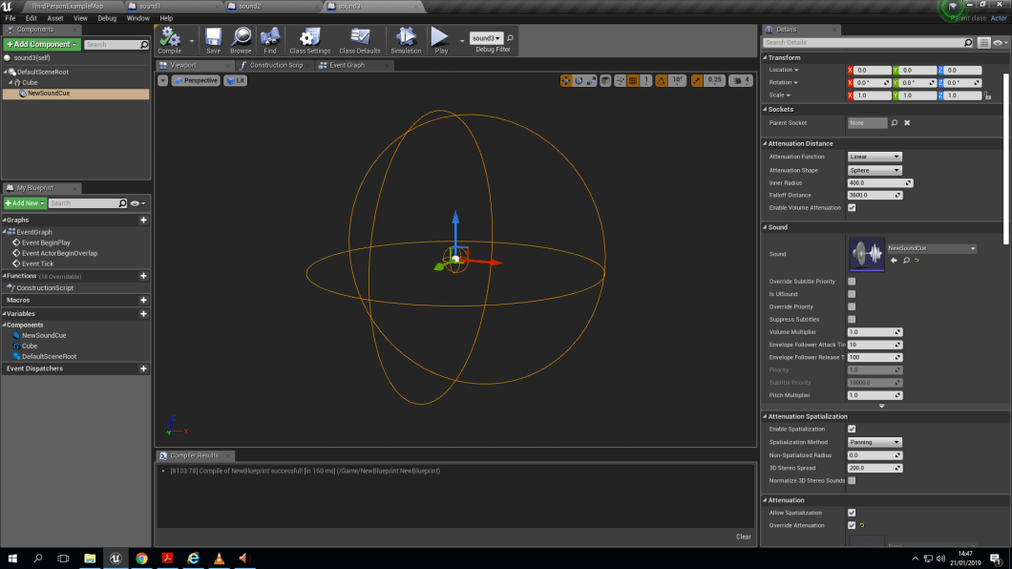Toggle grid snapping in viewport
The height and width of the screenshot is (569, 1012).
tap(633, 80)
